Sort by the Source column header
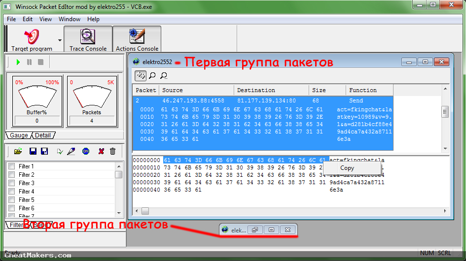The height and width of the screenshot is (261, 466). click(x=197, y=90)
